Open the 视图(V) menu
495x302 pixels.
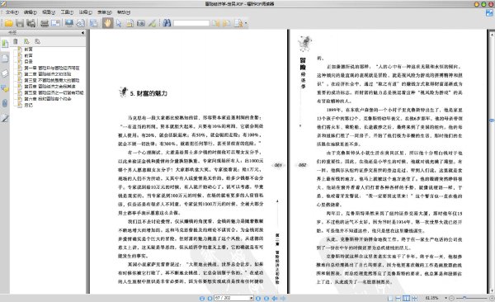(x=49, y=12)
